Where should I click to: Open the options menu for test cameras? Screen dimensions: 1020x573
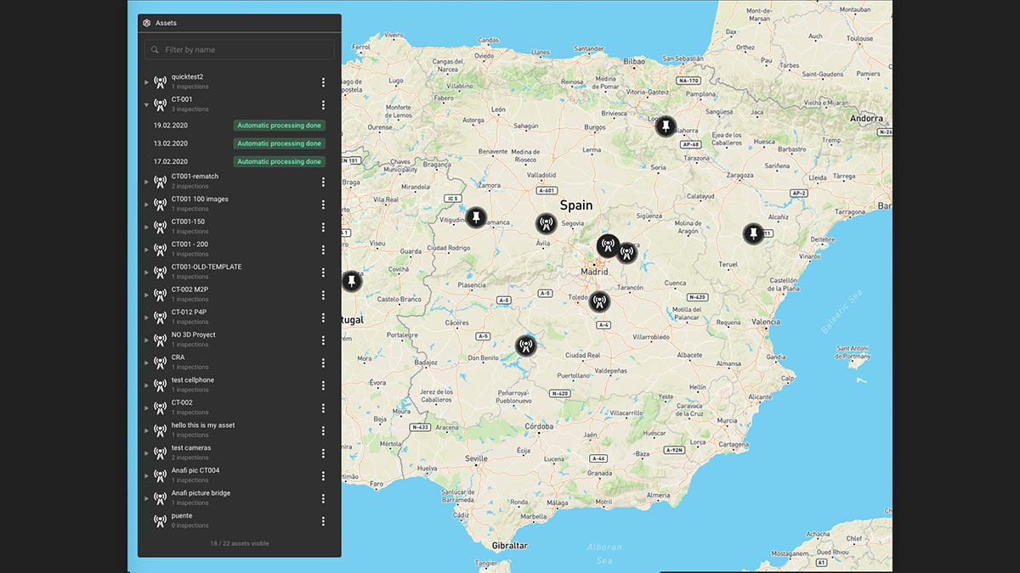tap(323, 453)
